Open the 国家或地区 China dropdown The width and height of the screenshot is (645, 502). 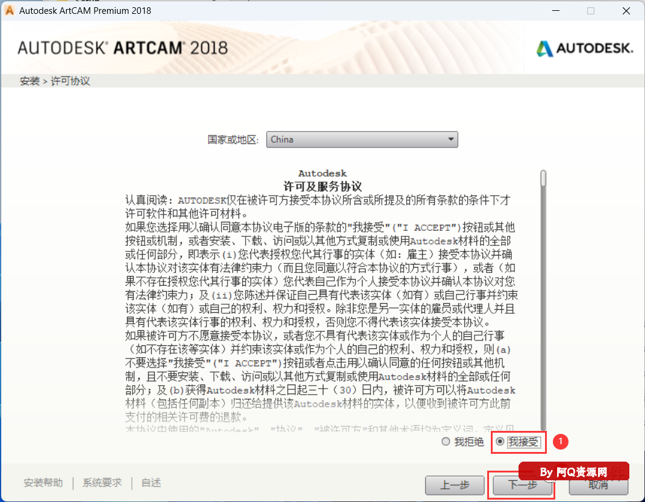(x=362, y=139)
